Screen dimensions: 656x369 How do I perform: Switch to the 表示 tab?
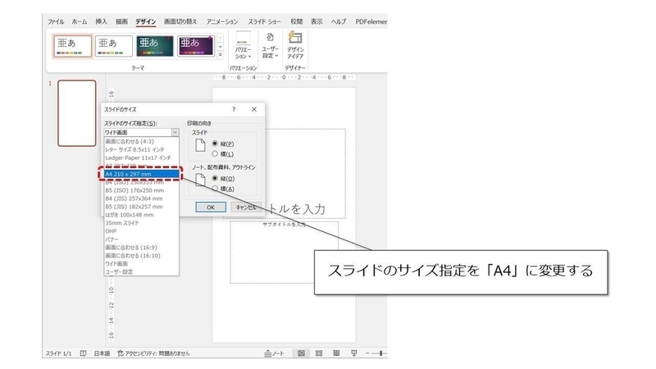(x=317, y=22)
